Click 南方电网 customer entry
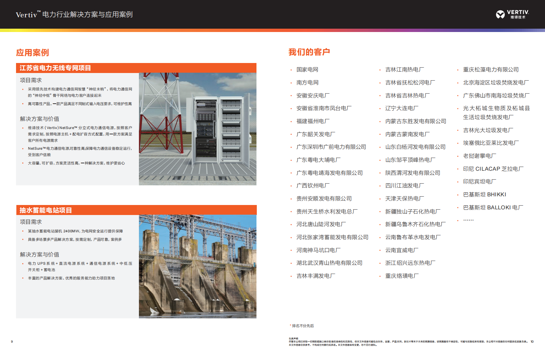The width and height of the screenshot is (545, 352). point(307,83)
